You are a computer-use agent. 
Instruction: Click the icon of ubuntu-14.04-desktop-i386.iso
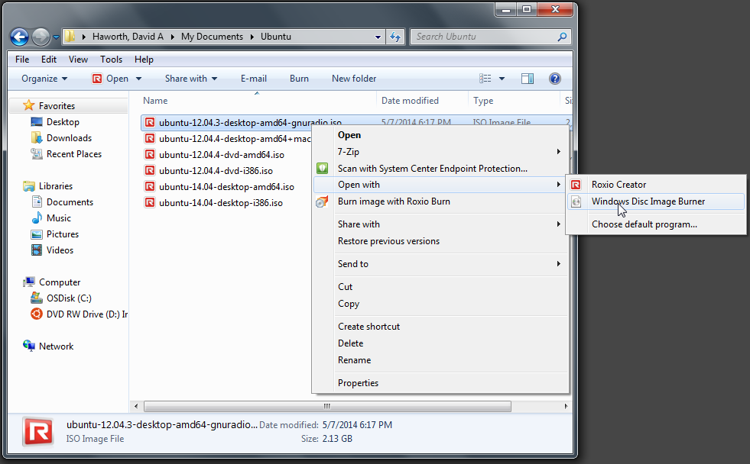point(150,203)
